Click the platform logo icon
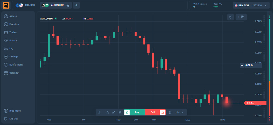273x125 pixels. [6, 5]
